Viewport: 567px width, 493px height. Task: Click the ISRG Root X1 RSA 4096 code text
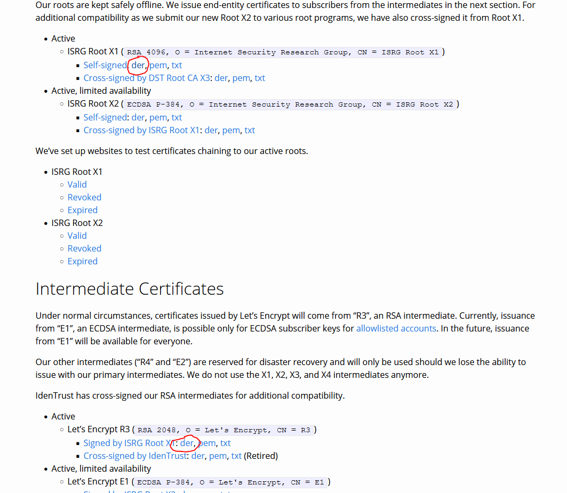(x=282, y=52)
